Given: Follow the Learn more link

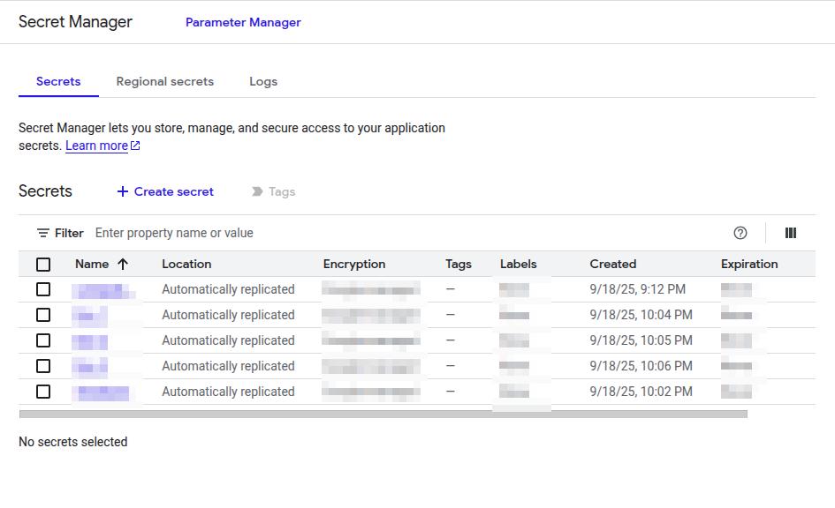Looking at the screenshot, I should pos(96,146).
